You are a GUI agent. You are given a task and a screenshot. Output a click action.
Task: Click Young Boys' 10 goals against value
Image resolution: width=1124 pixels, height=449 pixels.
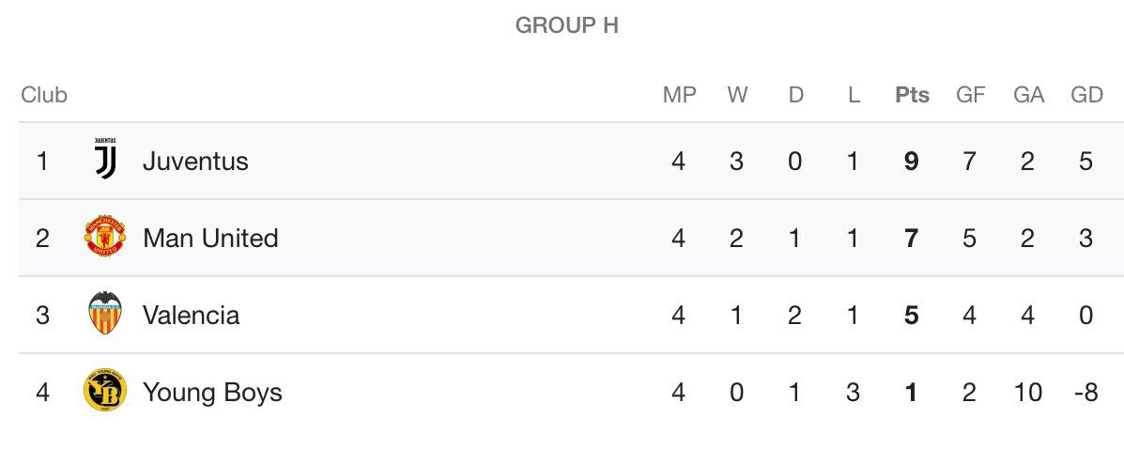tap(1028, 393)
